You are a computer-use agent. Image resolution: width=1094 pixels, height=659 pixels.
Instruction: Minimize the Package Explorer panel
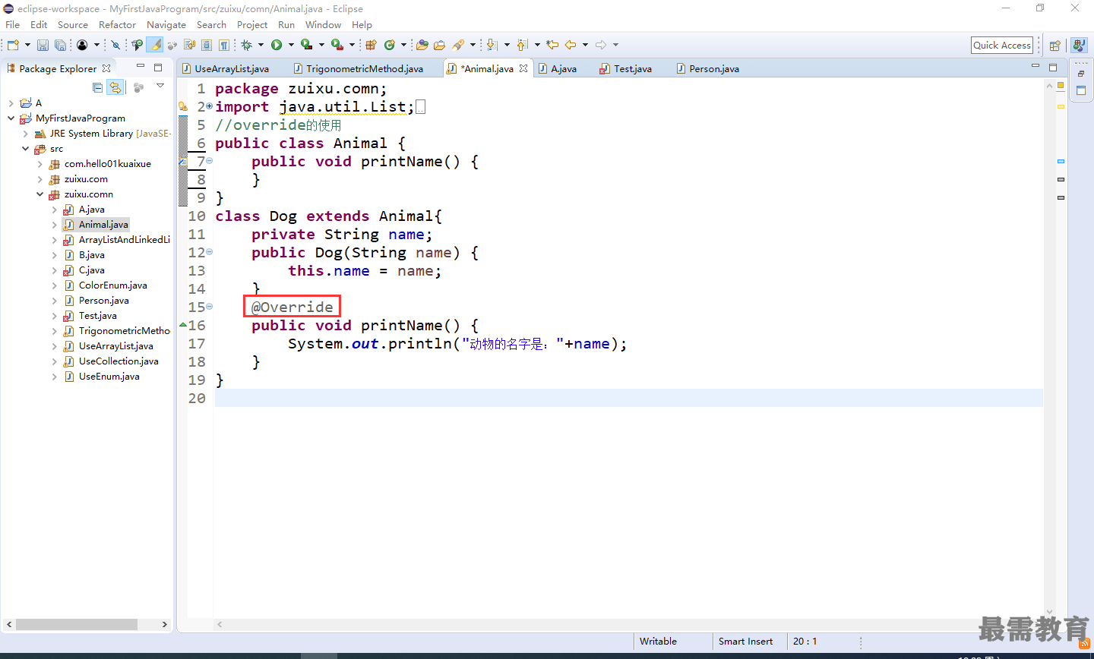tap(141, 67)
